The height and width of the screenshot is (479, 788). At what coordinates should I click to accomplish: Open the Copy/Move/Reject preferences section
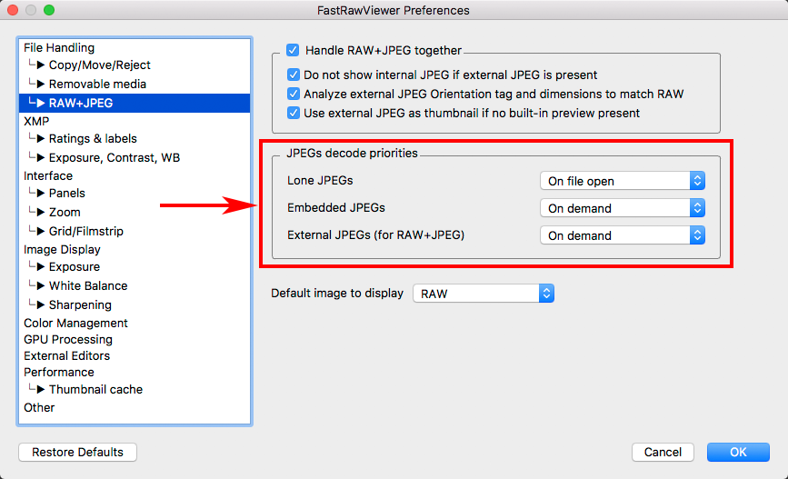pyautogui.click(x=99, y=65)
